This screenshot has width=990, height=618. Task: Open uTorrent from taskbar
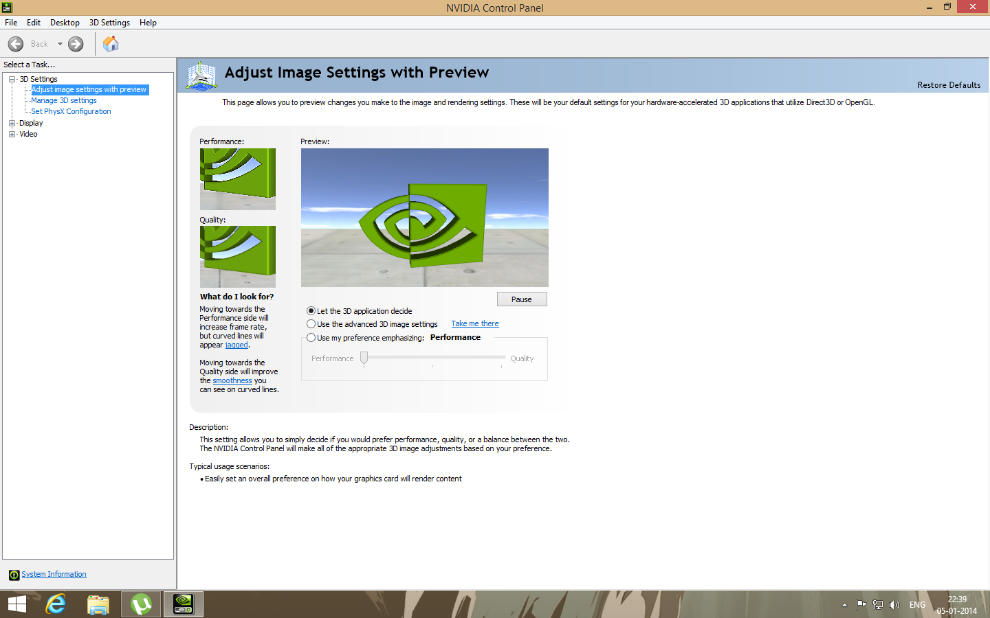pos(141,604)
